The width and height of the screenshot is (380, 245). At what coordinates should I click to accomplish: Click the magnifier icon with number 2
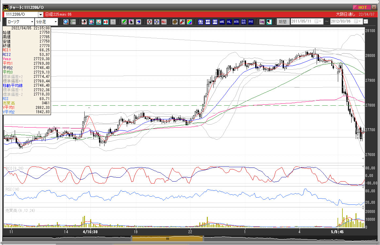(x=91, y=22)
